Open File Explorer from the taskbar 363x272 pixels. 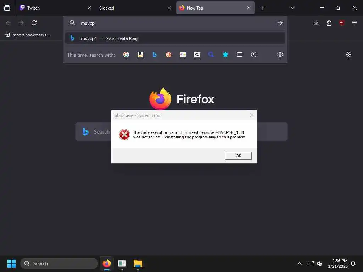[138, 263]
